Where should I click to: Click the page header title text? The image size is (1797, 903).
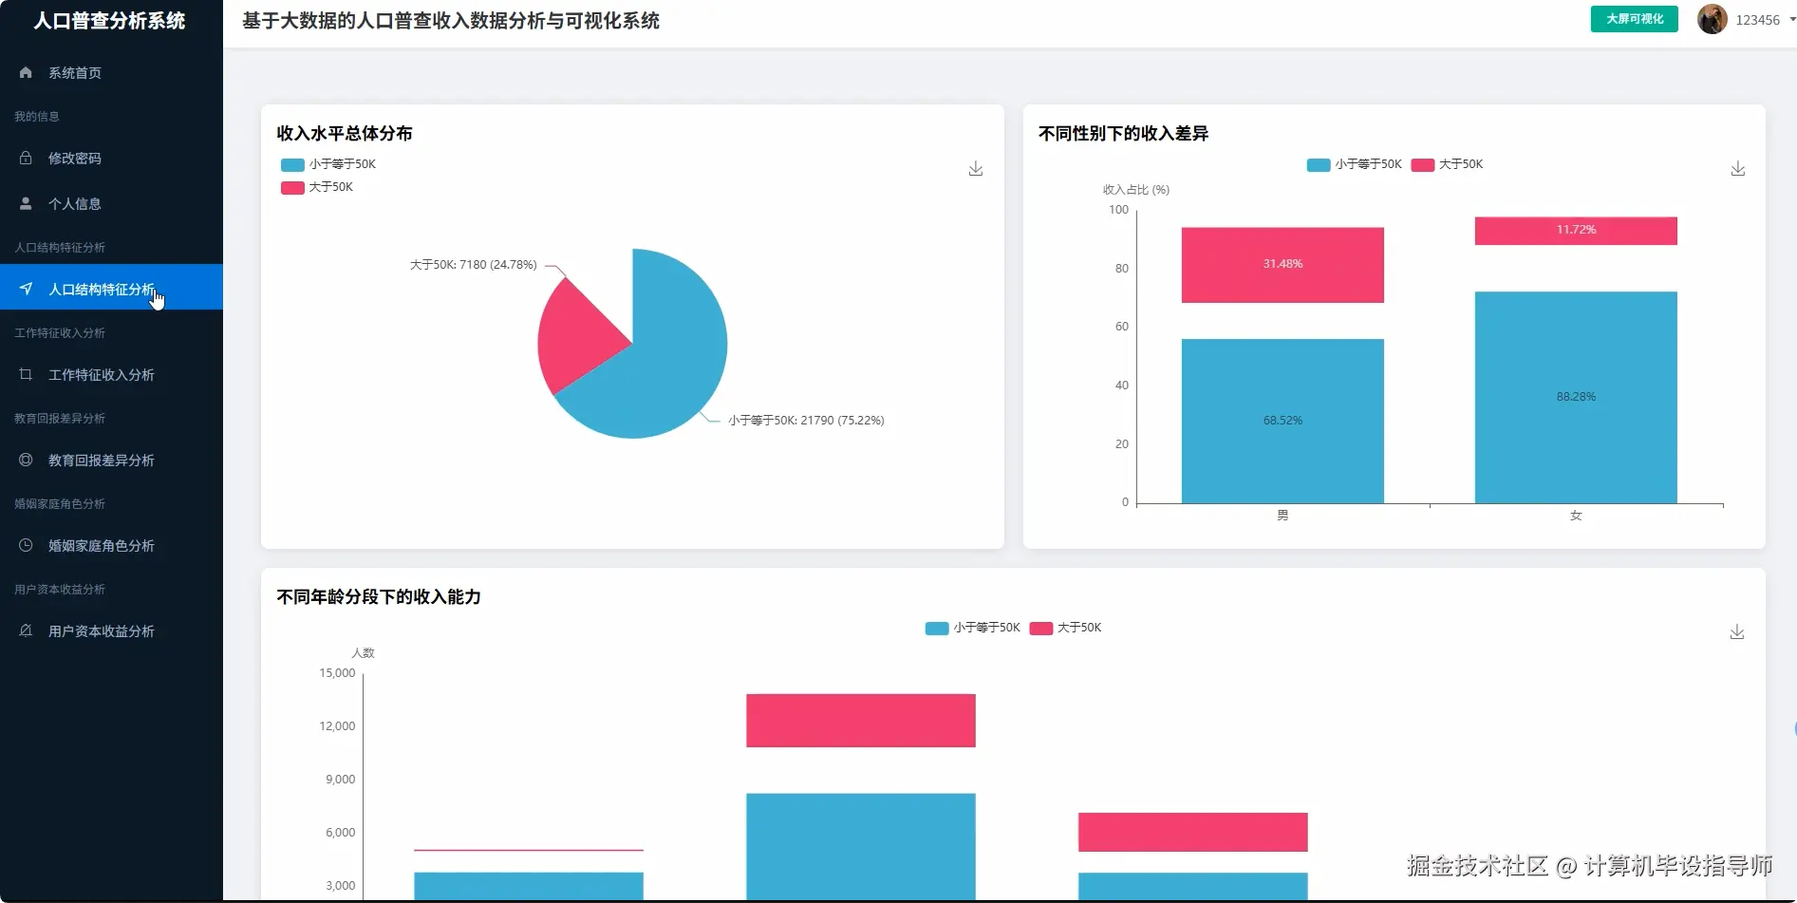(x=451, y=21)
